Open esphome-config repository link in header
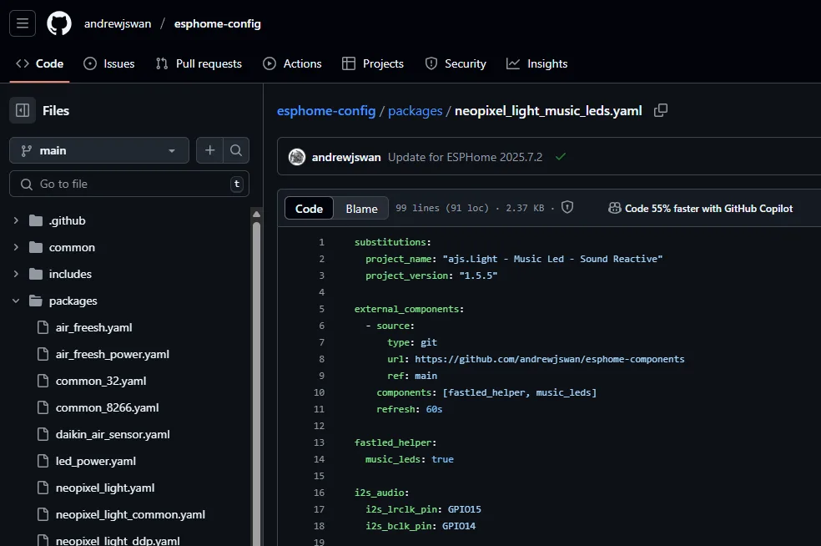 point(217,23)
